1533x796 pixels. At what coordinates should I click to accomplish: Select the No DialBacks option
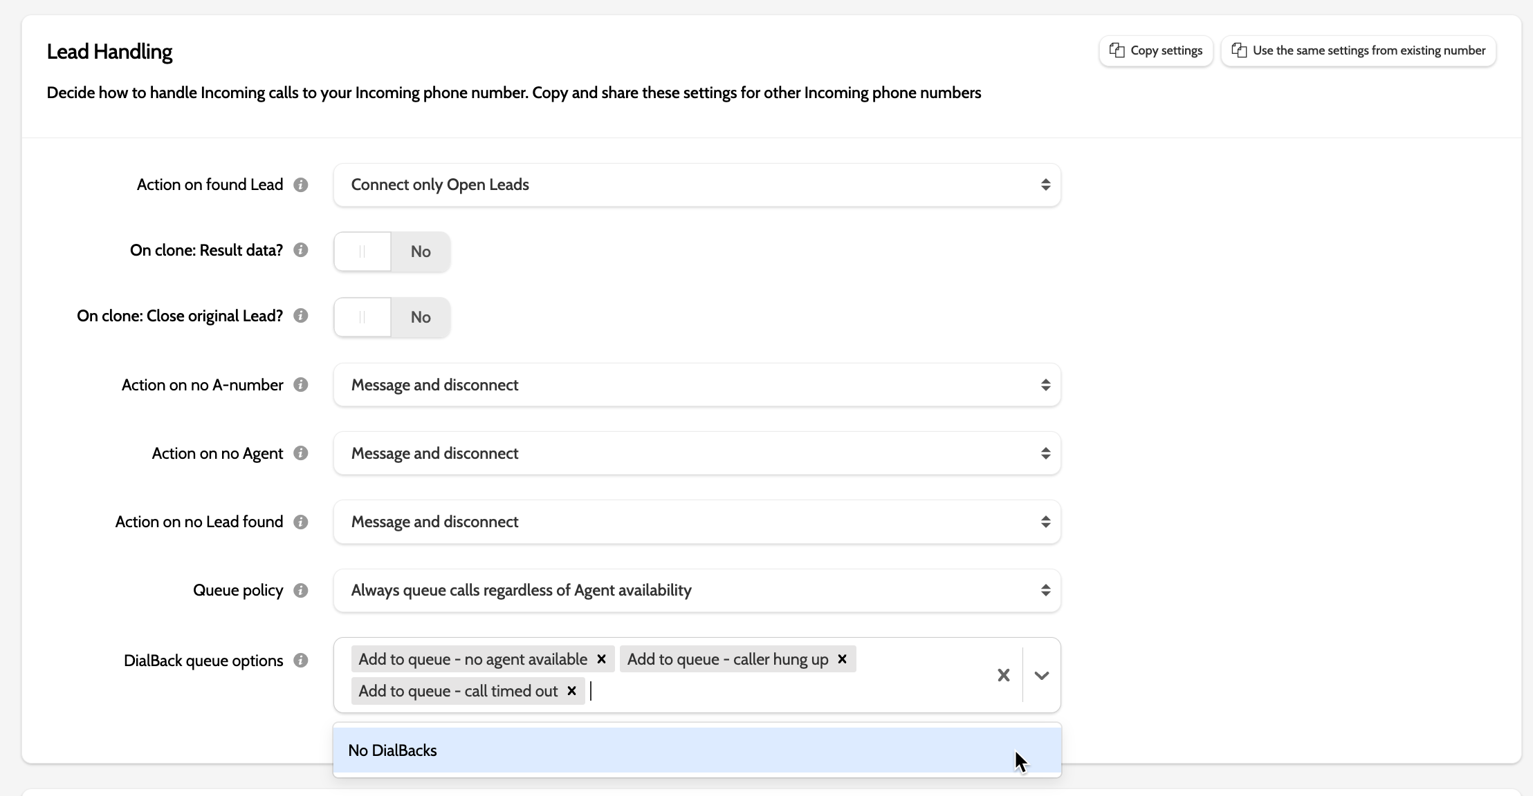697,750
